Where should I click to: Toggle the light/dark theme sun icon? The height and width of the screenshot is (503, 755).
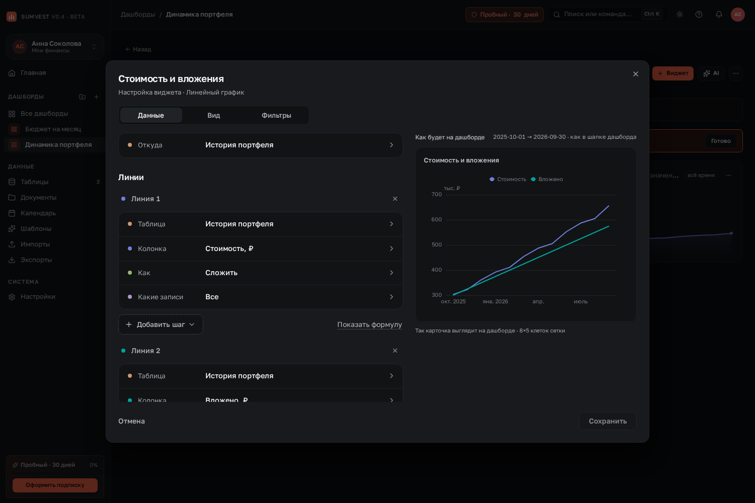coord(679,14)
